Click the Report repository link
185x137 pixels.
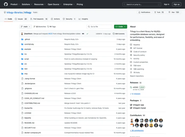(137, 76)
